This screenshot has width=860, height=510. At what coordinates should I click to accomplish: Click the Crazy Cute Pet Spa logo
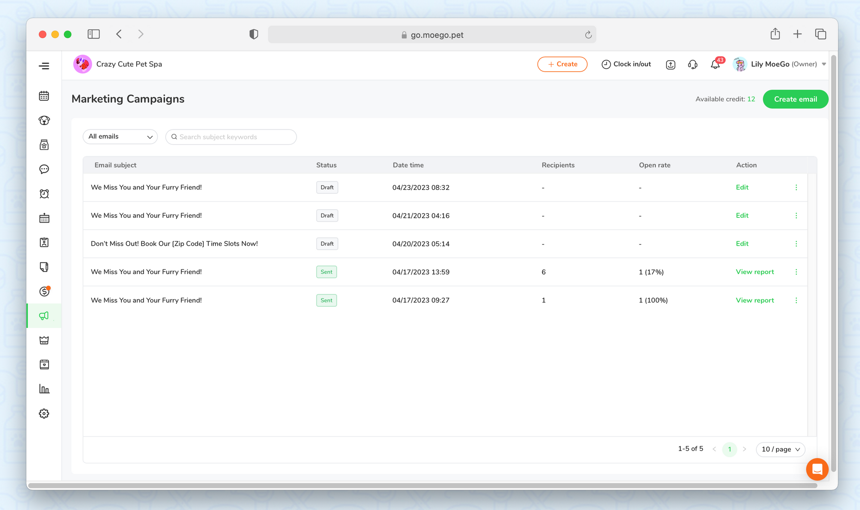tap(82, 64)
